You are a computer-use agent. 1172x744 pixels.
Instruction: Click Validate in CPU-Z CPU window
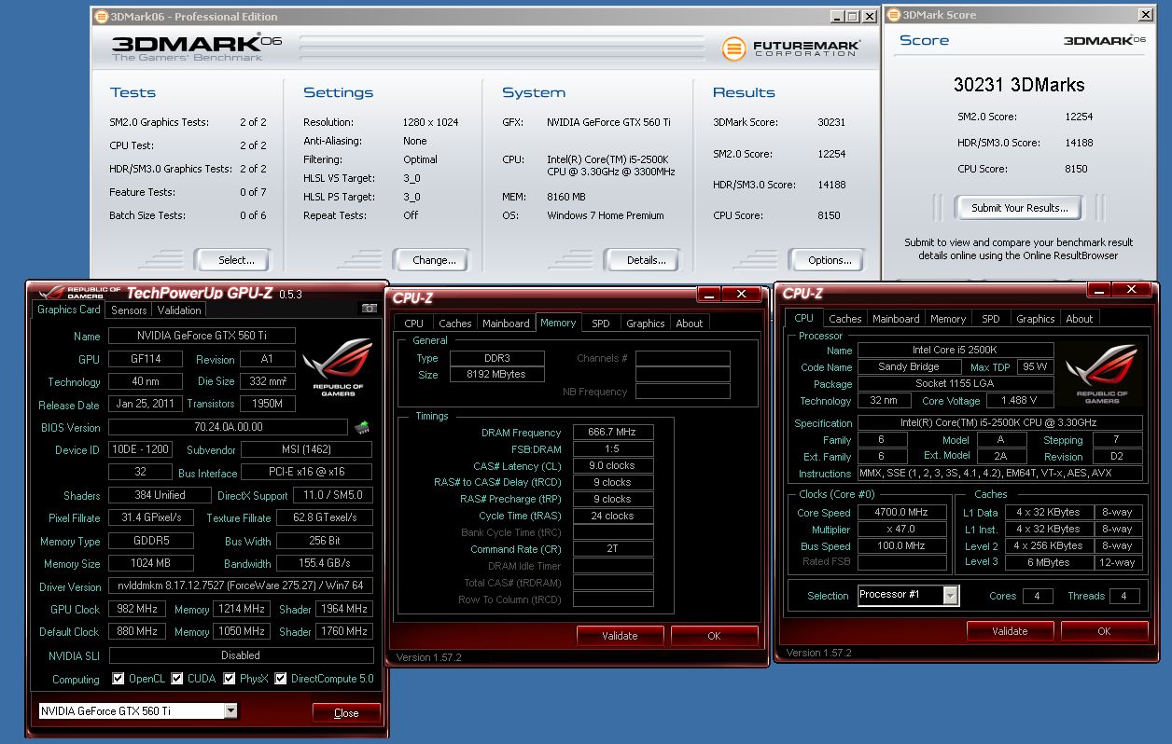pos(1010,631)
